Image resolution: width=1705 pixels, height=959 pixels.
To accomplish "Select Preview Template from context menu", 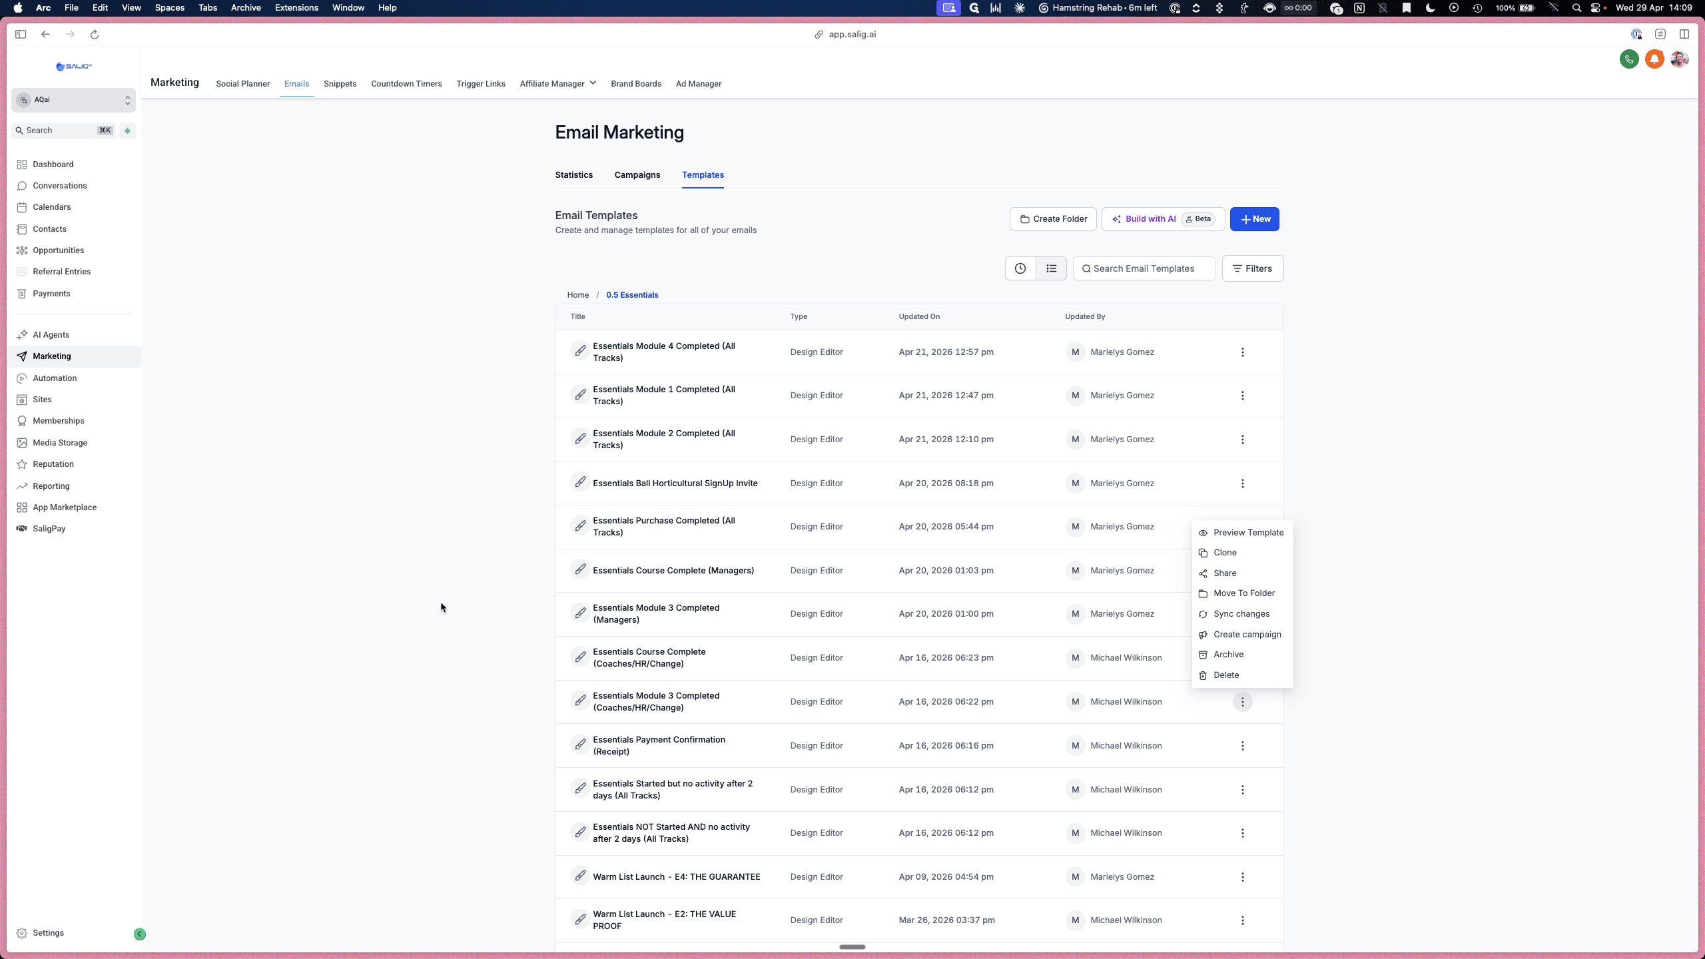I will (1242, 533).
